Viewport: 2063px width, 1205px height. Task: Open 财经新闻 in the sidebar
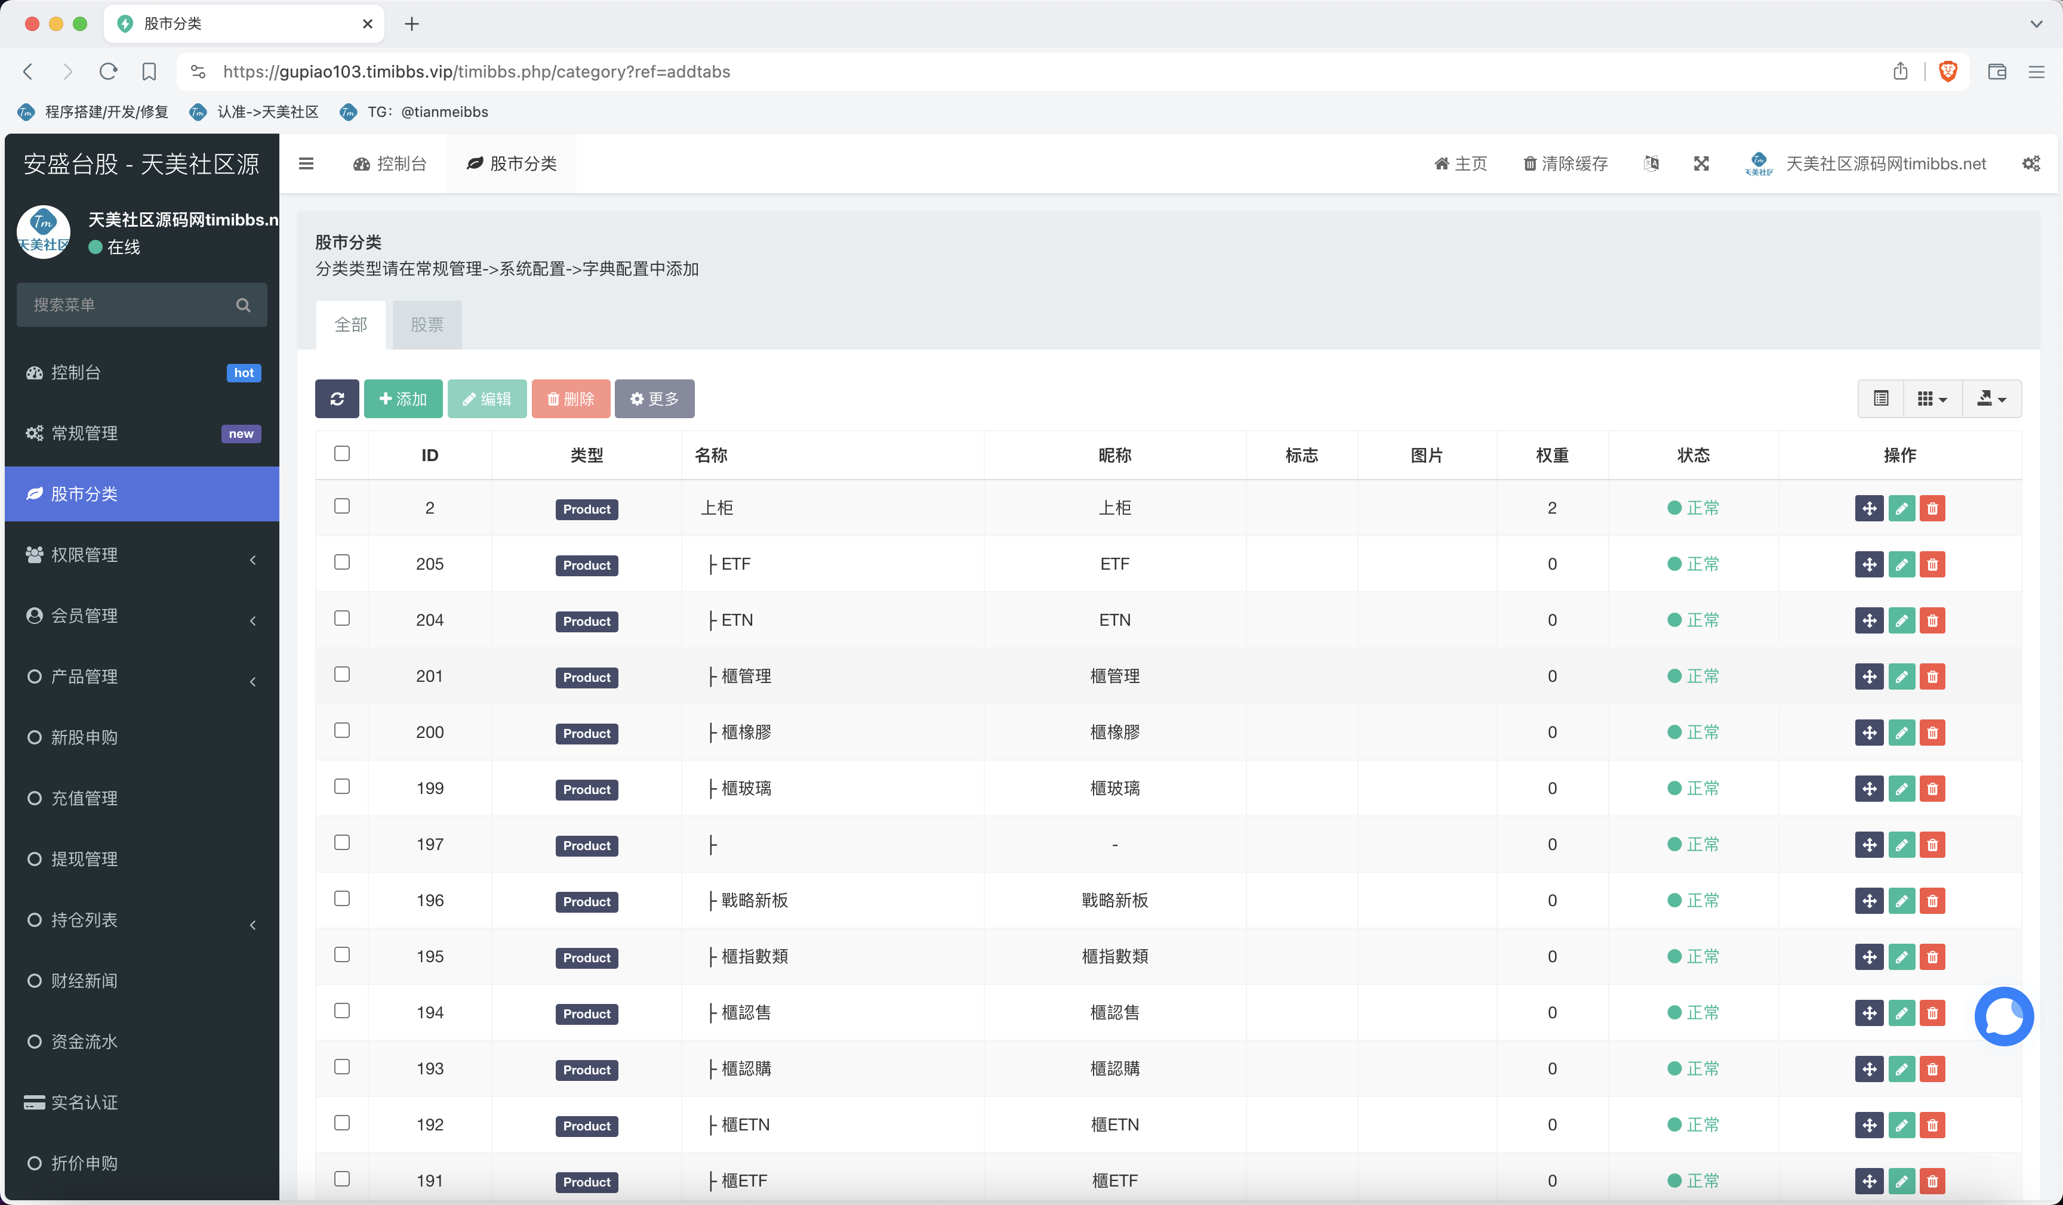point(141,981)
